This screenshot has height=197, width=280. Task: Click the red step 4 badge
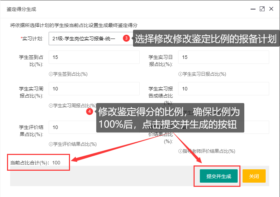(90, 111)
